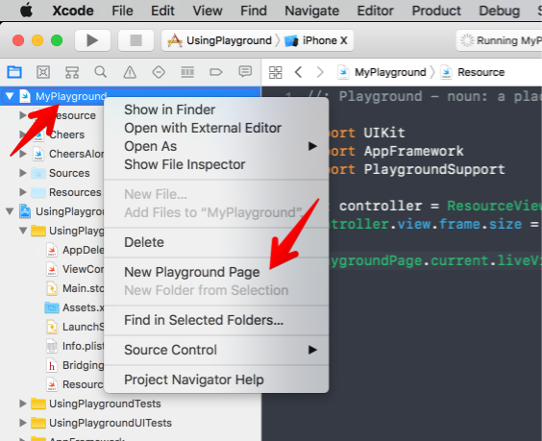This screenshot has width=542, height=441.
Task: Expand the UsingPlaygroundTests folder
Action: tap(22, 404)
